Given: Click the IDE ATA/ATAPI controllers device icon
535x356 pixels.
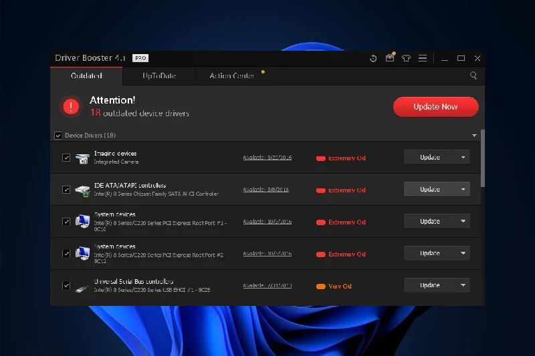Looking at the screenshot, I should click(82, 190).
